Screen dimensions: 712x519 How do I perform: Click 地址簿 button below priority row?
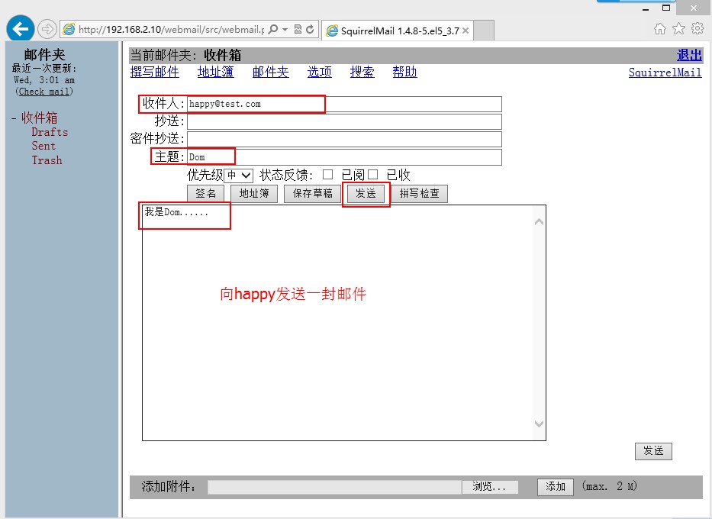[254, 194]
